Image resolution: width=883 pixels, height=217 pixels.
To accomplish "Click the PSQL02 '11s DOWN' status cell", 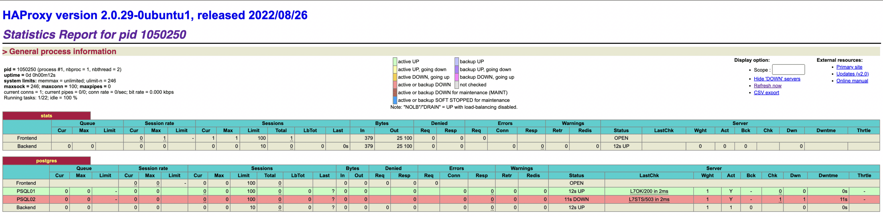I will [576, 199].
